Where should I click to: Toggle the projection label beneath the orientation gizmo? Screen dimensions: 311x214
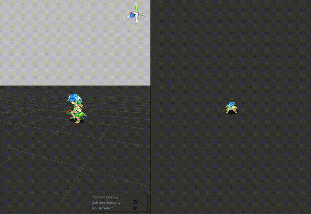tap(136, 28)
